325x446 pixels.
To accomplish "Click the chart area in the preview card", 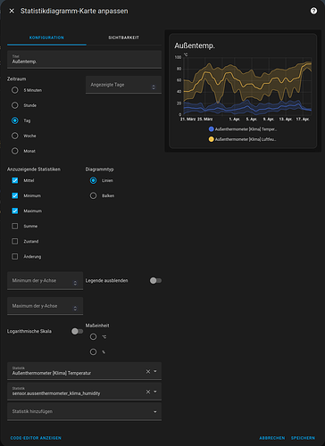I will [247, 86].
